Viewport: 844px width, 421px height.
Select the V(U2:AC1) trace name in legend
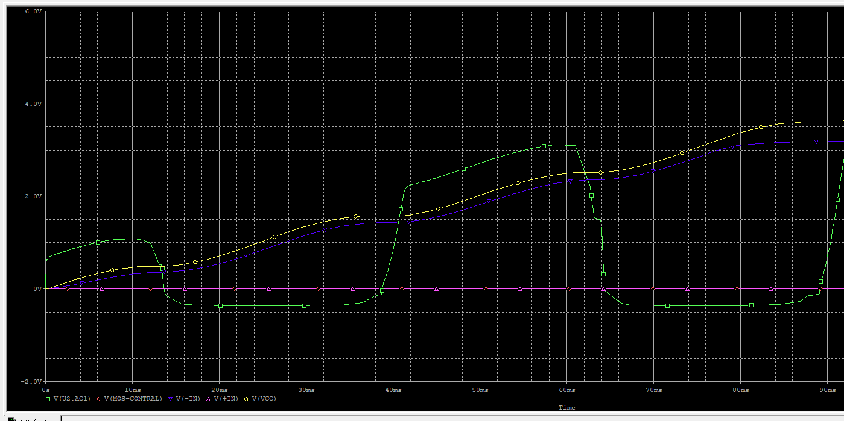[x=72, y=399]
